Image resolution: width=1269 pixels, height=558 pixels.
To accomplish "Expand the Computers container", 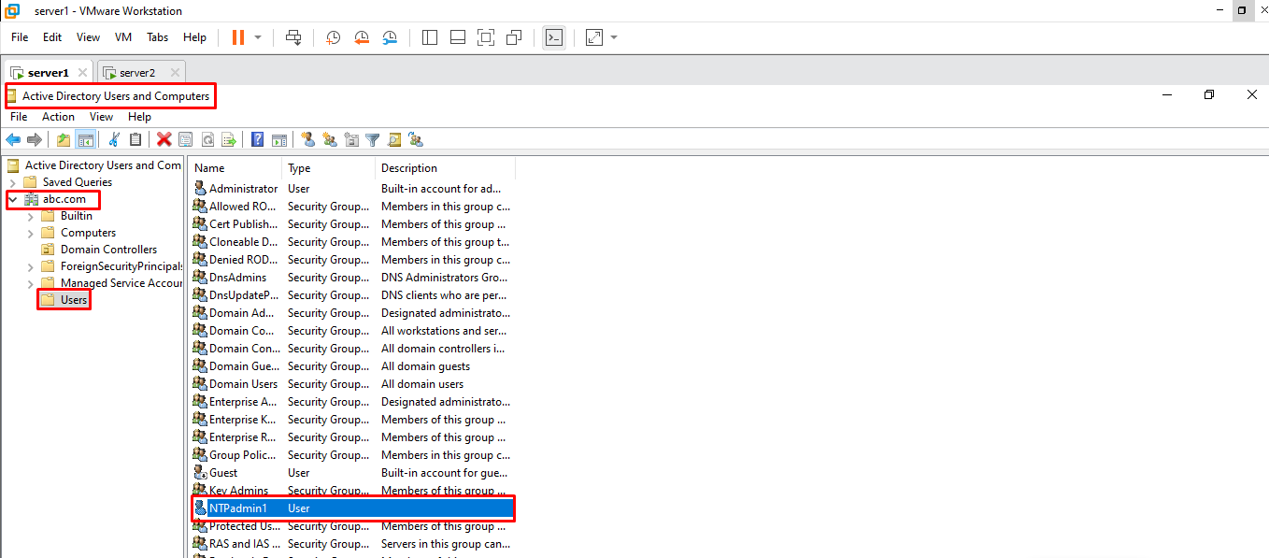I will pyautogui.click(x=30, y=233).
